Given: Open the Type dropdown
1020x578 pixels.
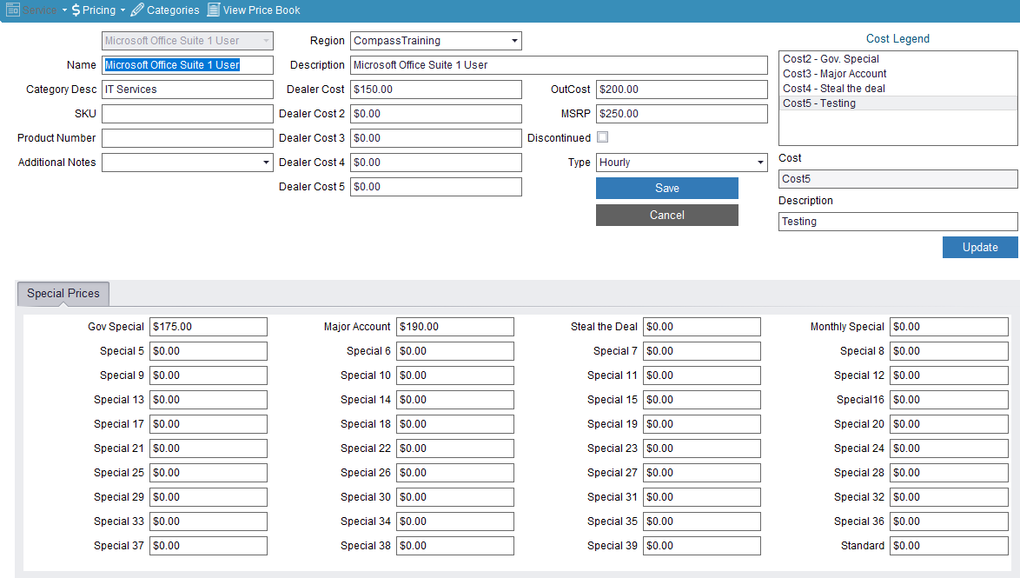Looking at the screenshot, I should coord(760,163).
